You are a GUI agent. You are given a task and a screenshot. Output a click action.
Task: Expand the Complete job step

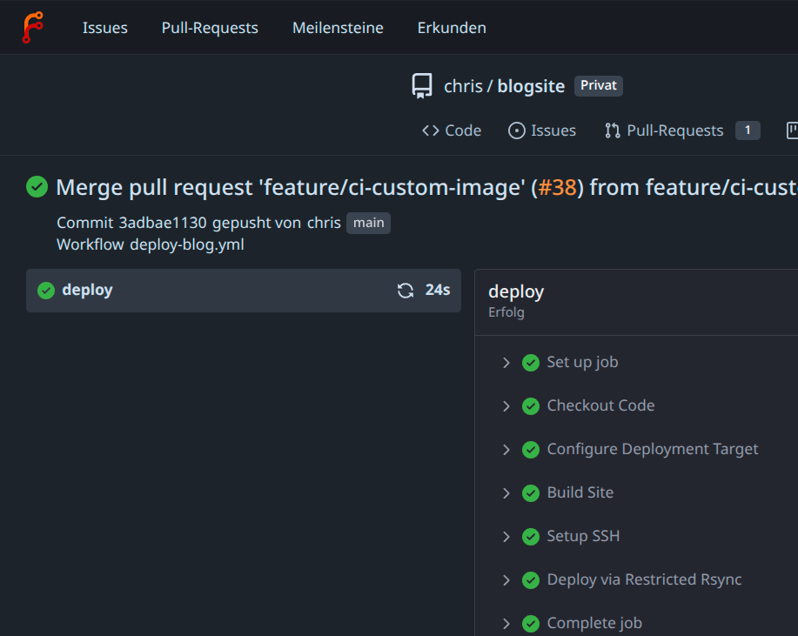point(507,623)
